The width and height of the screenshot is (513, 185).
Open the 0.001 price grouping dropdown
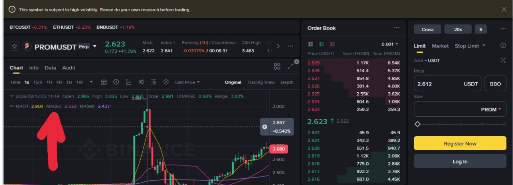[x=390, y=44]
